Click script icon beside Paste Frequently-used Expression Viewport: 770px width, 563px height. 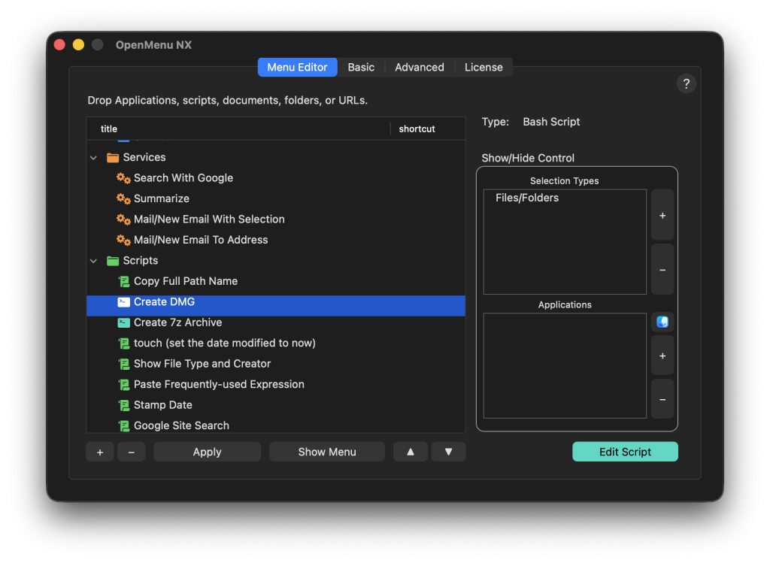click(124, 384)
